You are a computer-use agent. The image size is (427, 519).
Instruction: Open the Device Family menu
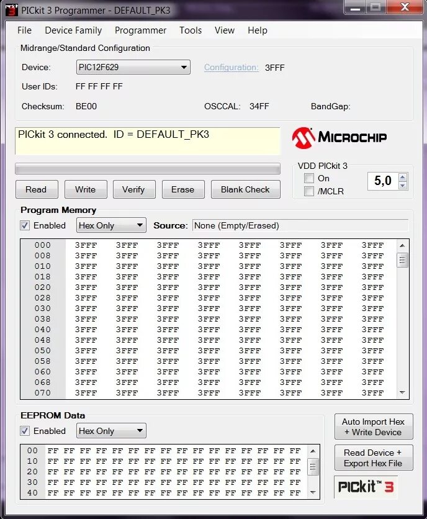click(73, 30)
